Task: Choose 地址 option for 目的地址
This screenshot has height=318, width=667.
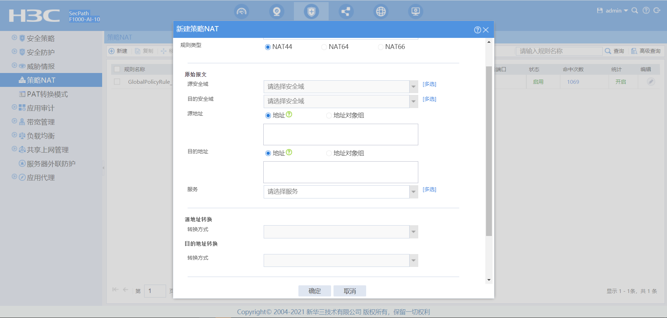Action: (268, 153)
